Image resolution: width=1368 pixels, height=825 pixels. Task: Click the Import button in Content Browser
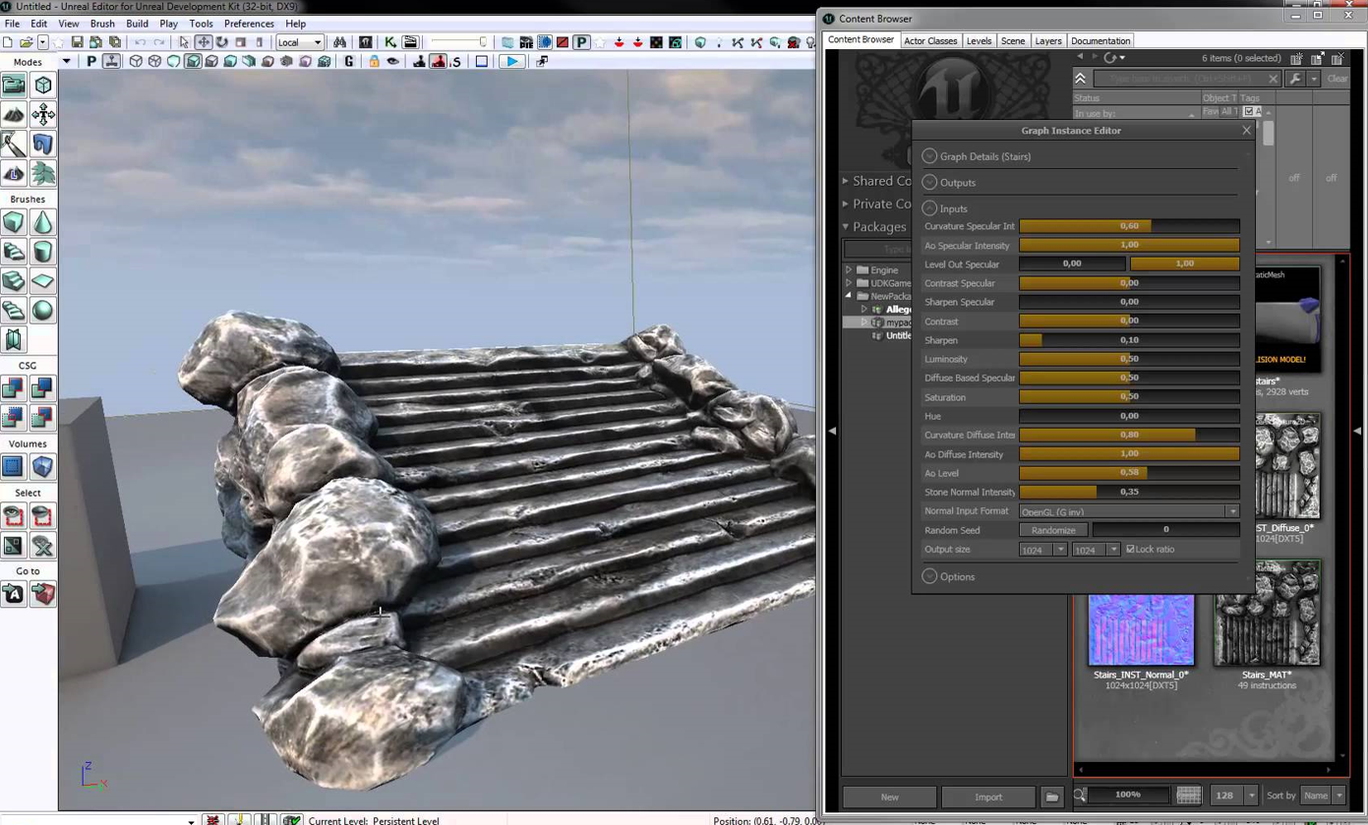(x=988, y=796)
